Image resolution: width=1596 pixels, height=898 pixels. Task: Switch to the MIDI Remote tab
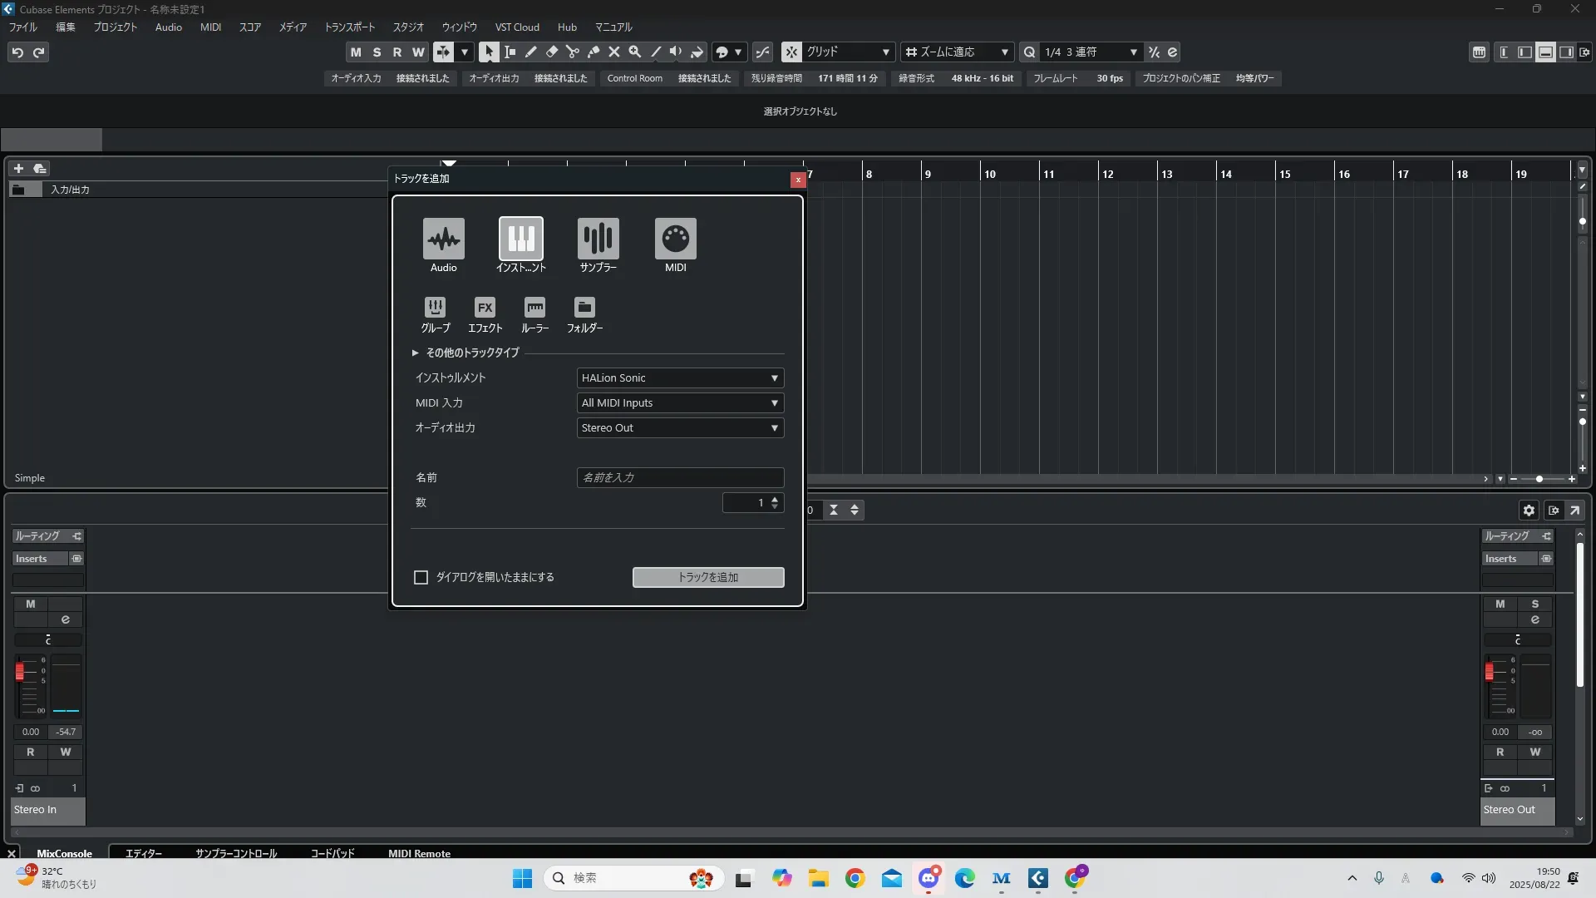point(419,853)
